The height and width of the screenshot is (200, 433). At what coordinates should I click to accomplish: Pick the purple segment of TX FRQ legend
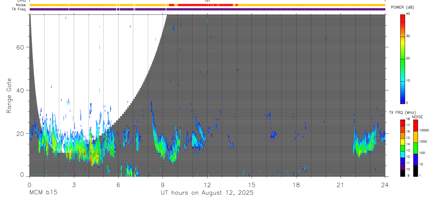coord(402,167)
